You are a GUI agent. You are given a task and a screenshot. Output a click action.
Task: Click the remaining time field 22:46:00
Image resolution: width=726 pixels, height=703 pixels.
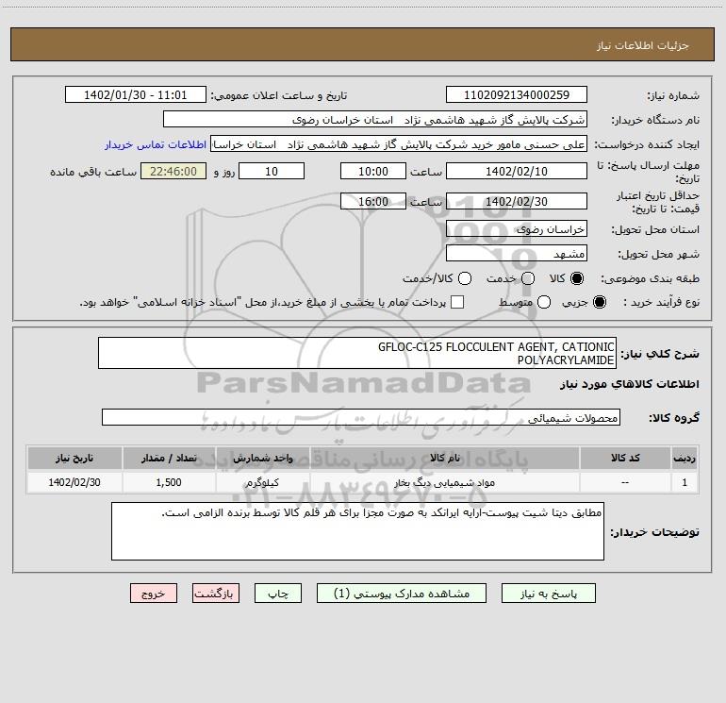click(173, 171)
